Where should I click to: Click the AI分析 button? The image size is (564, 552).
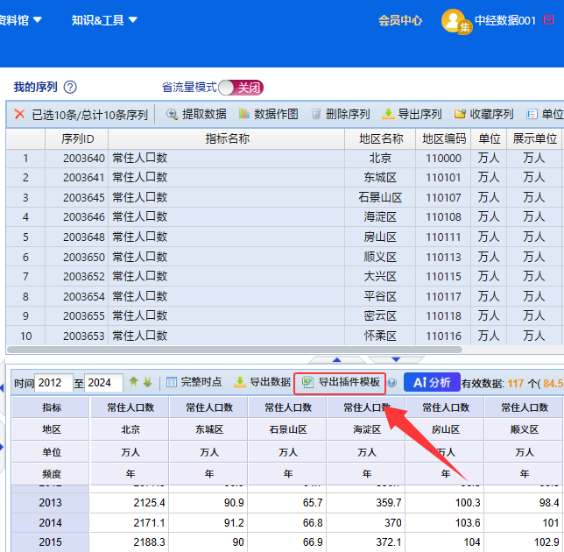[432, 382]
